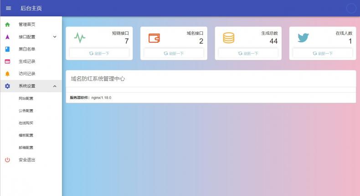Open 访问记录 menu item
This screenshot has height=196, width=360.
tap(31, 74)
